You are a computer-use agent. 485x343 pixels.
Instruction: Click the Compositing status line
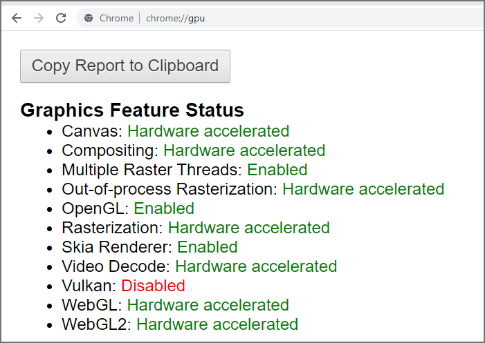click(x=193, y=150)
